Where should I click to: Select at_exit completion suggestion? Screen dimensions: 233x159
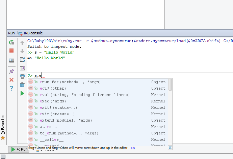click(x=98, y=127)
